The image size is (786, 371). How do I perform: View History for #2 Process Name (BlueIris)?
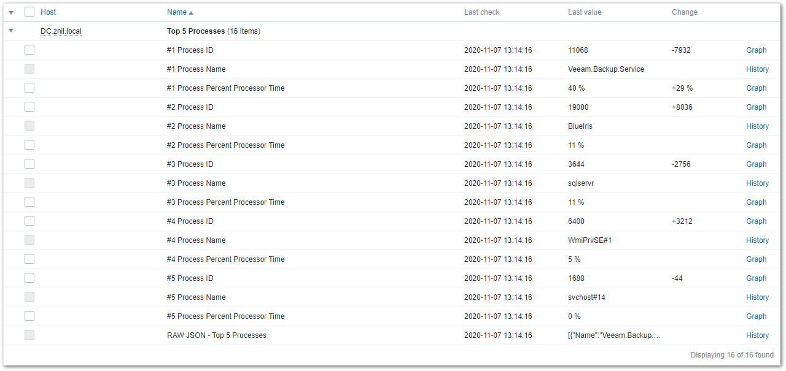pyautogui.click(x=757, y=126)
